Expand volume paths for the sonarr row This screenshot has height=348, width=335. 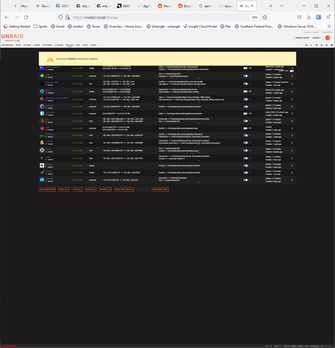(x=198, y=153)
